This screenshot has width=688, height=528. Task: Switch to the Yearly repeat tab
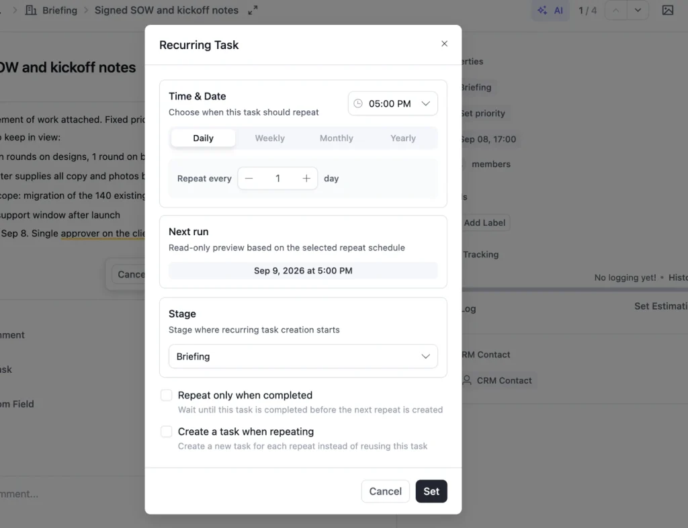coord(403,138)
